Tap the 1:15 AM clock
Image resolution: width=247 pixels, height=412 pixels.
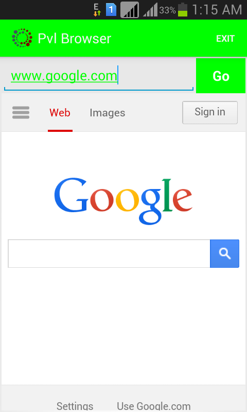click(217, 10)
